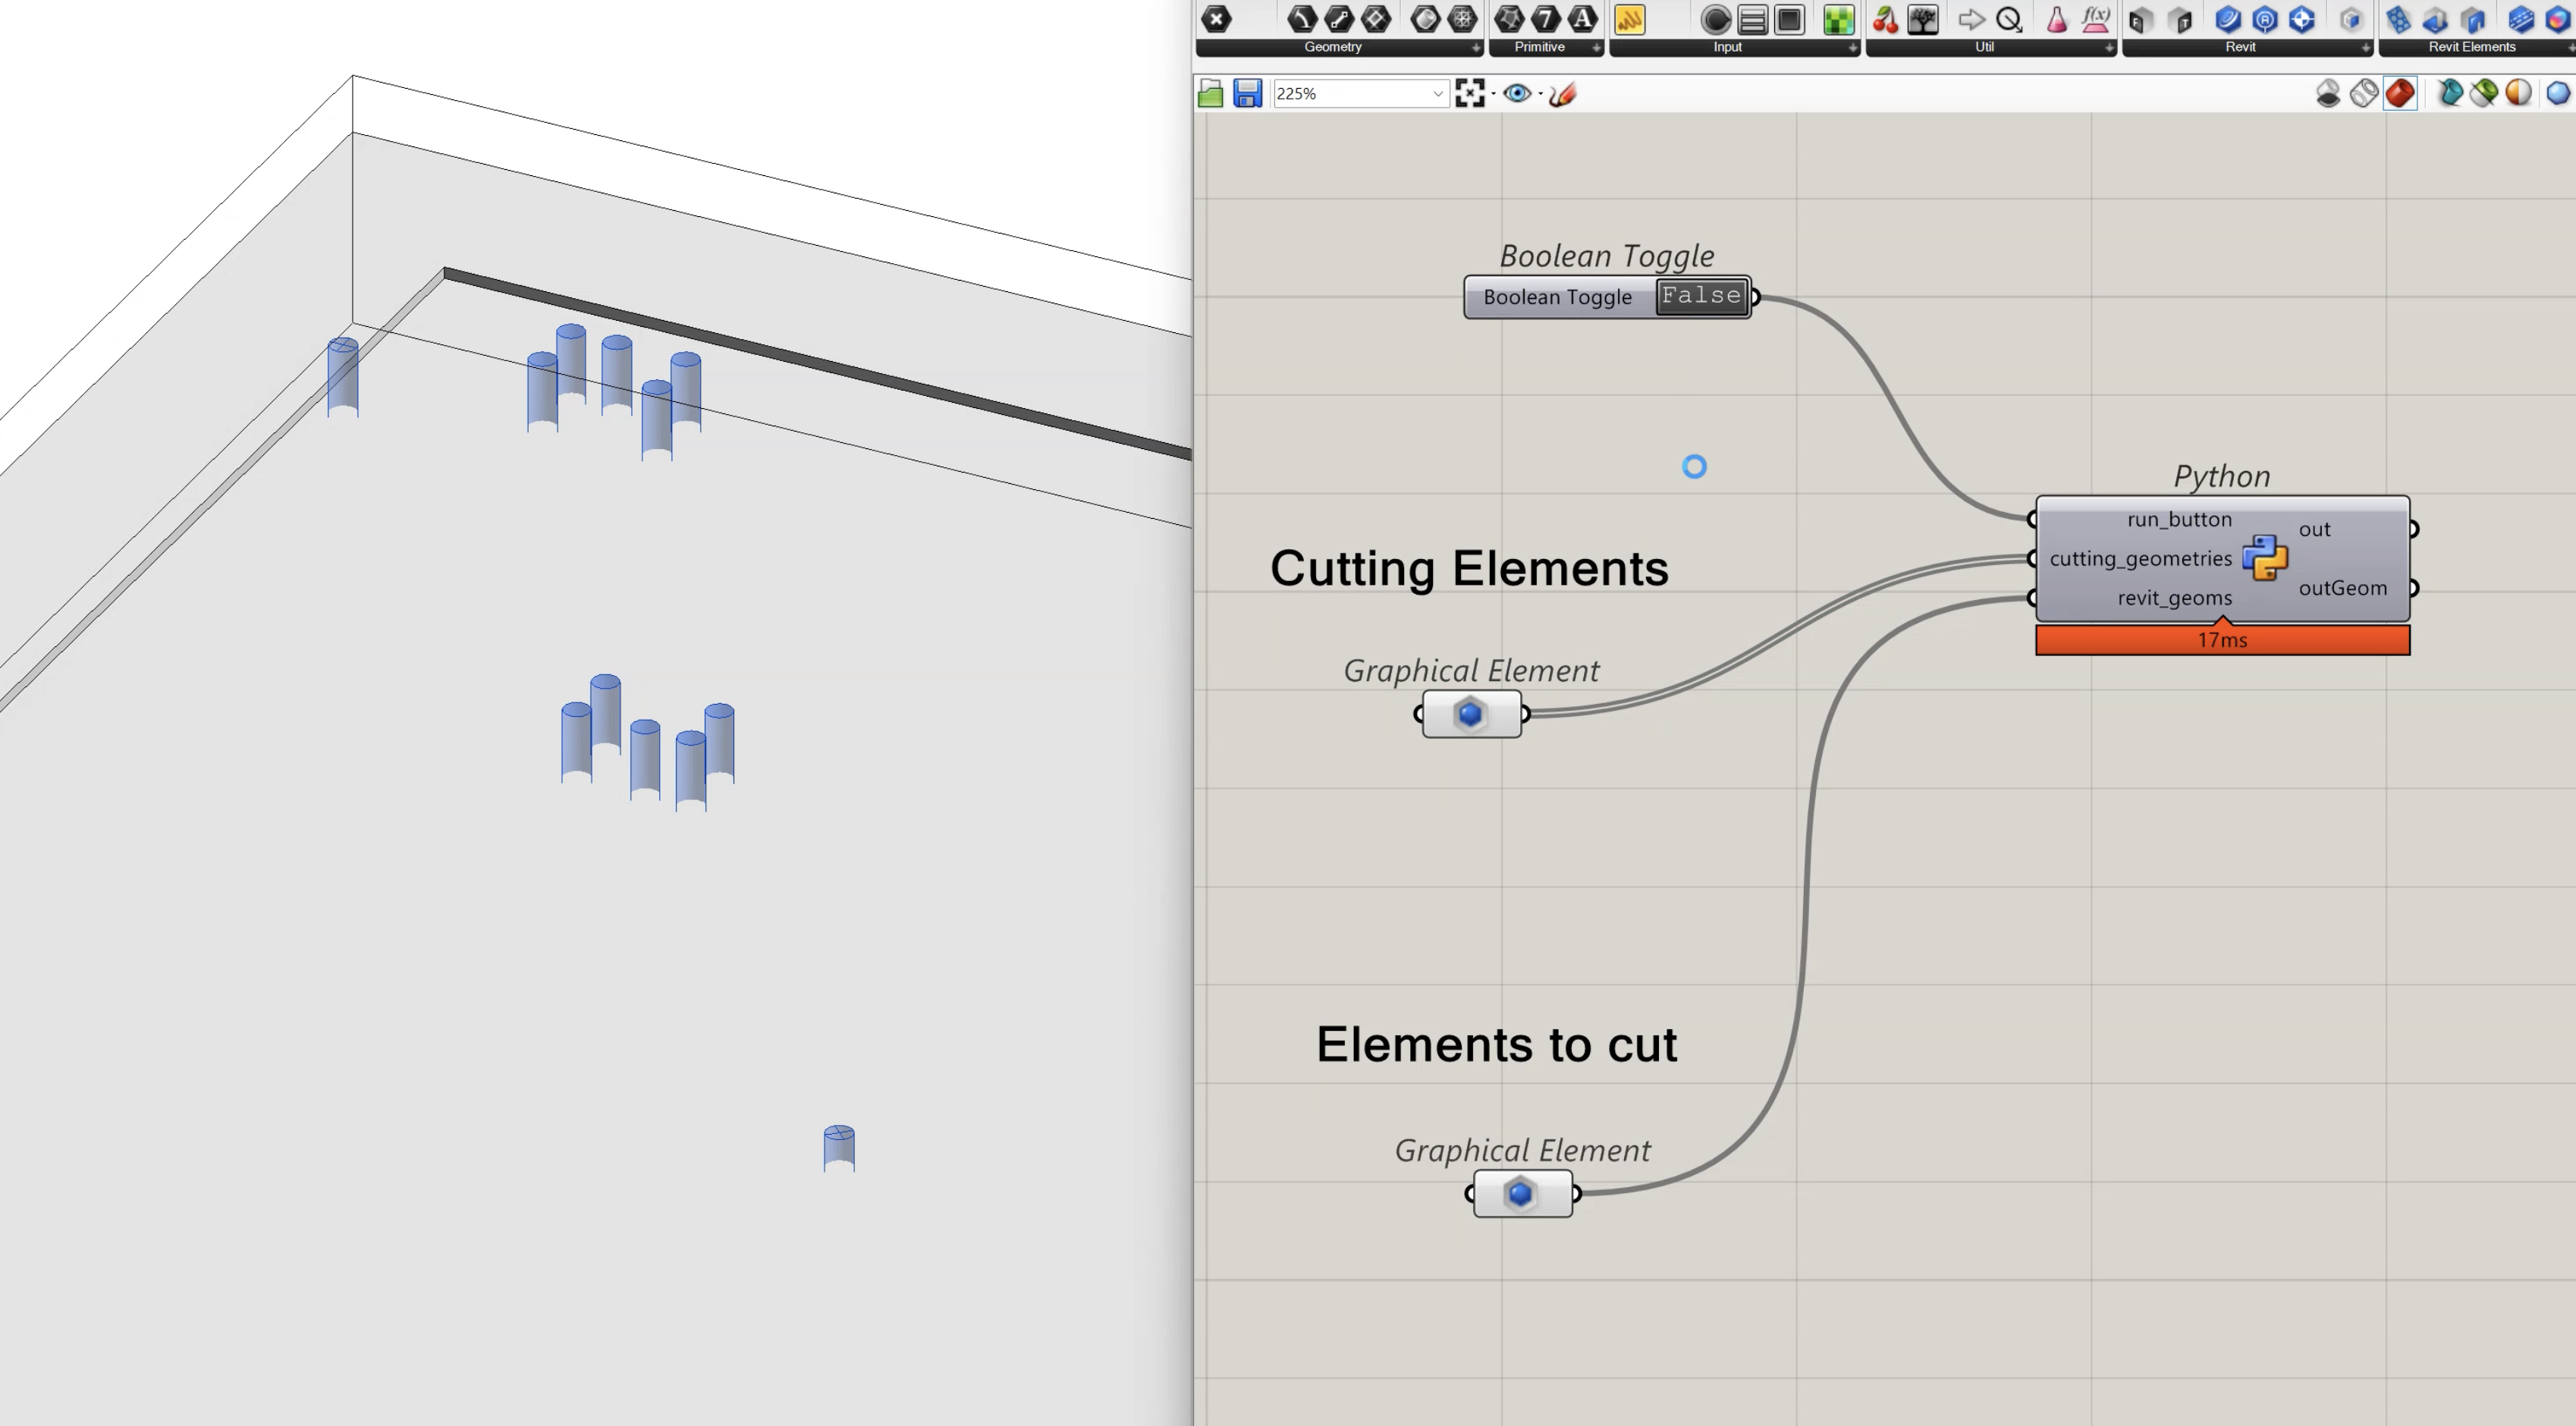Viewport: 2576px width, 1426px height.
Task: Flip the Boolean Toggle False value
Action: 1702,296
